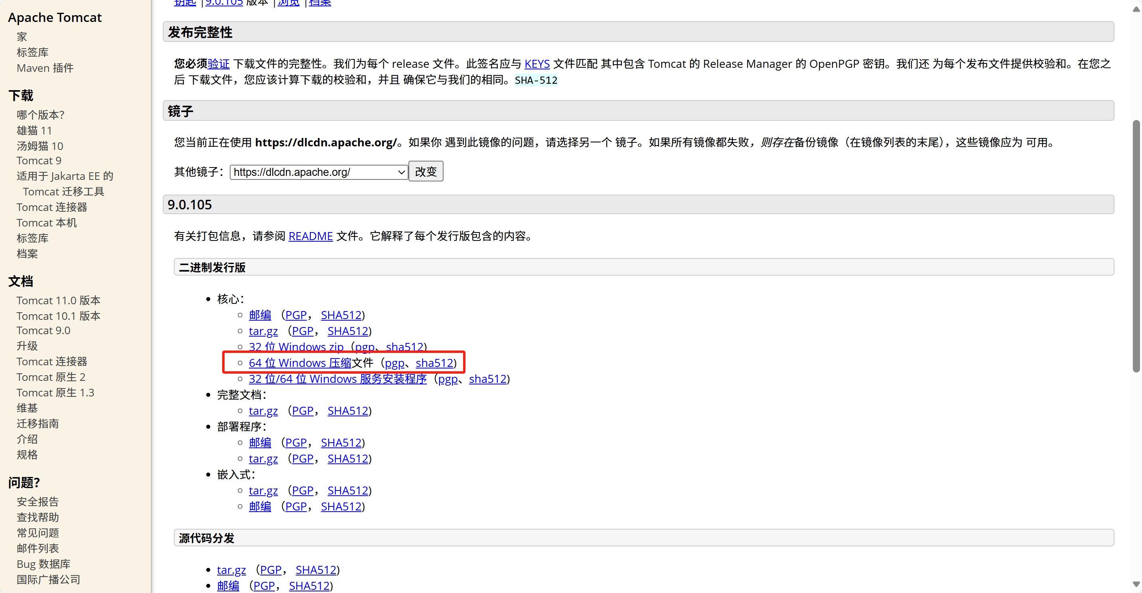This screenshot has height=593, width=1142.
Task: Open Tomcat 原生 2 documentation
Action: (x=51, y=377)
